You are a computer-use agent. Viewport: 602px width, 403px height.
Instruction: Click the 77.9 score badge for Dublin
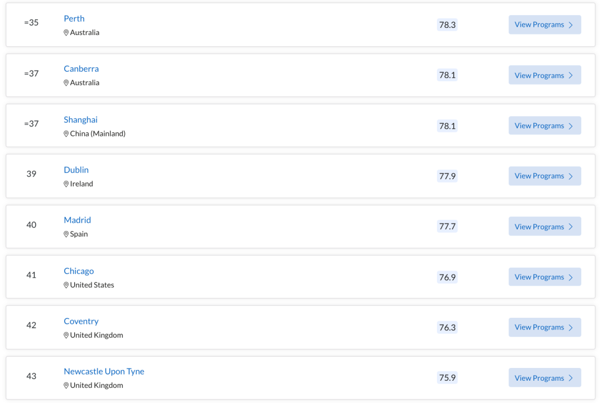(x=447, y=176)
